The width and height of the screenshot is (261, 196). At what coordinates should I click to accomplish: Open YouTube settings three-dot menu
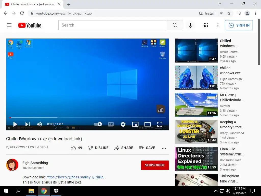click(218, 25)
